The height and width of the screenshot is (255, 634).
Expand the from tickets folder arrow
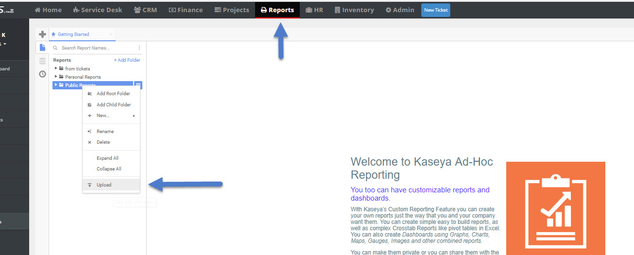[x=56, y=68]
